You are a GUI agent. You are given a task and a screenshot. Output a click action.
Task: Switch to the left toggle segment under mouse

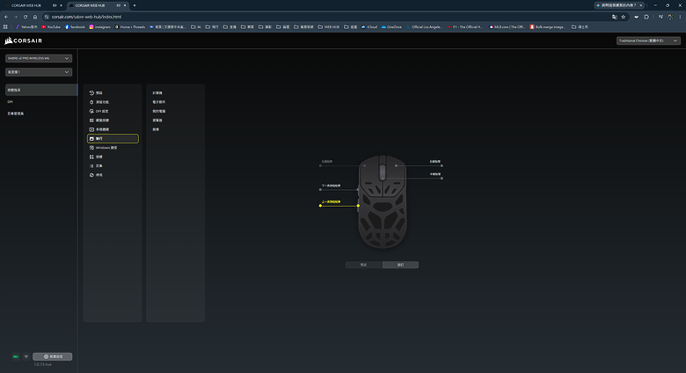[363, 265]
